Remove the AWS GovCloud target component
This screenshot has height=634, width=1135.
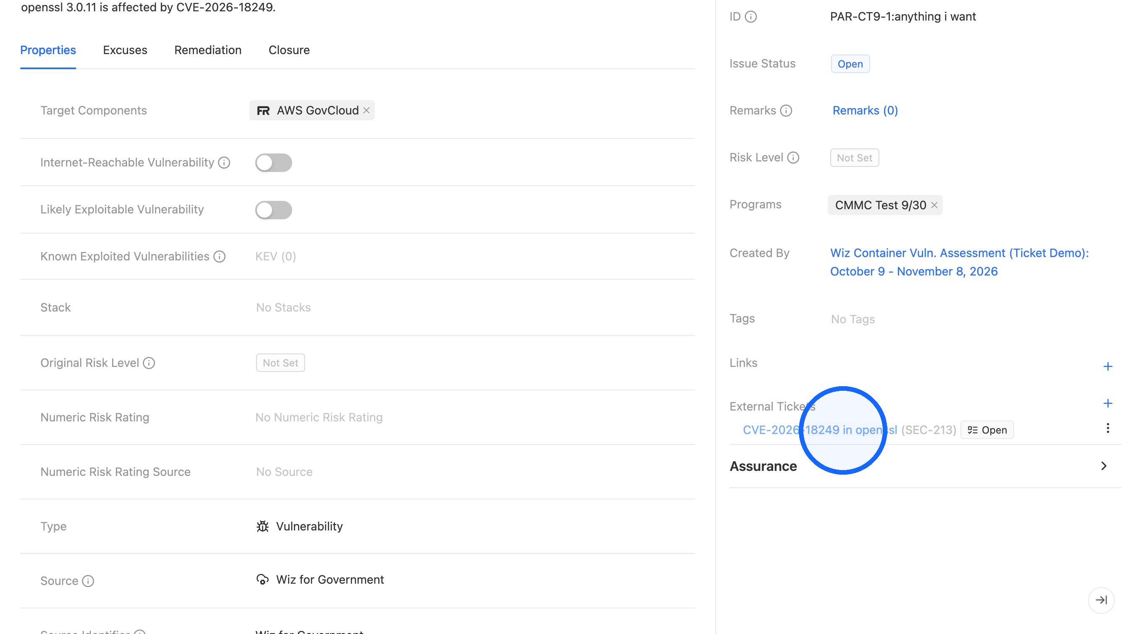click(366, 111)
